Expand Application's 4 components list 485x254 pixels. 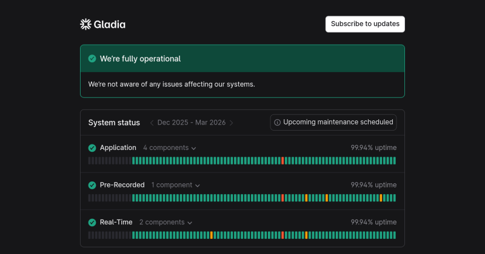click(170, 148)
